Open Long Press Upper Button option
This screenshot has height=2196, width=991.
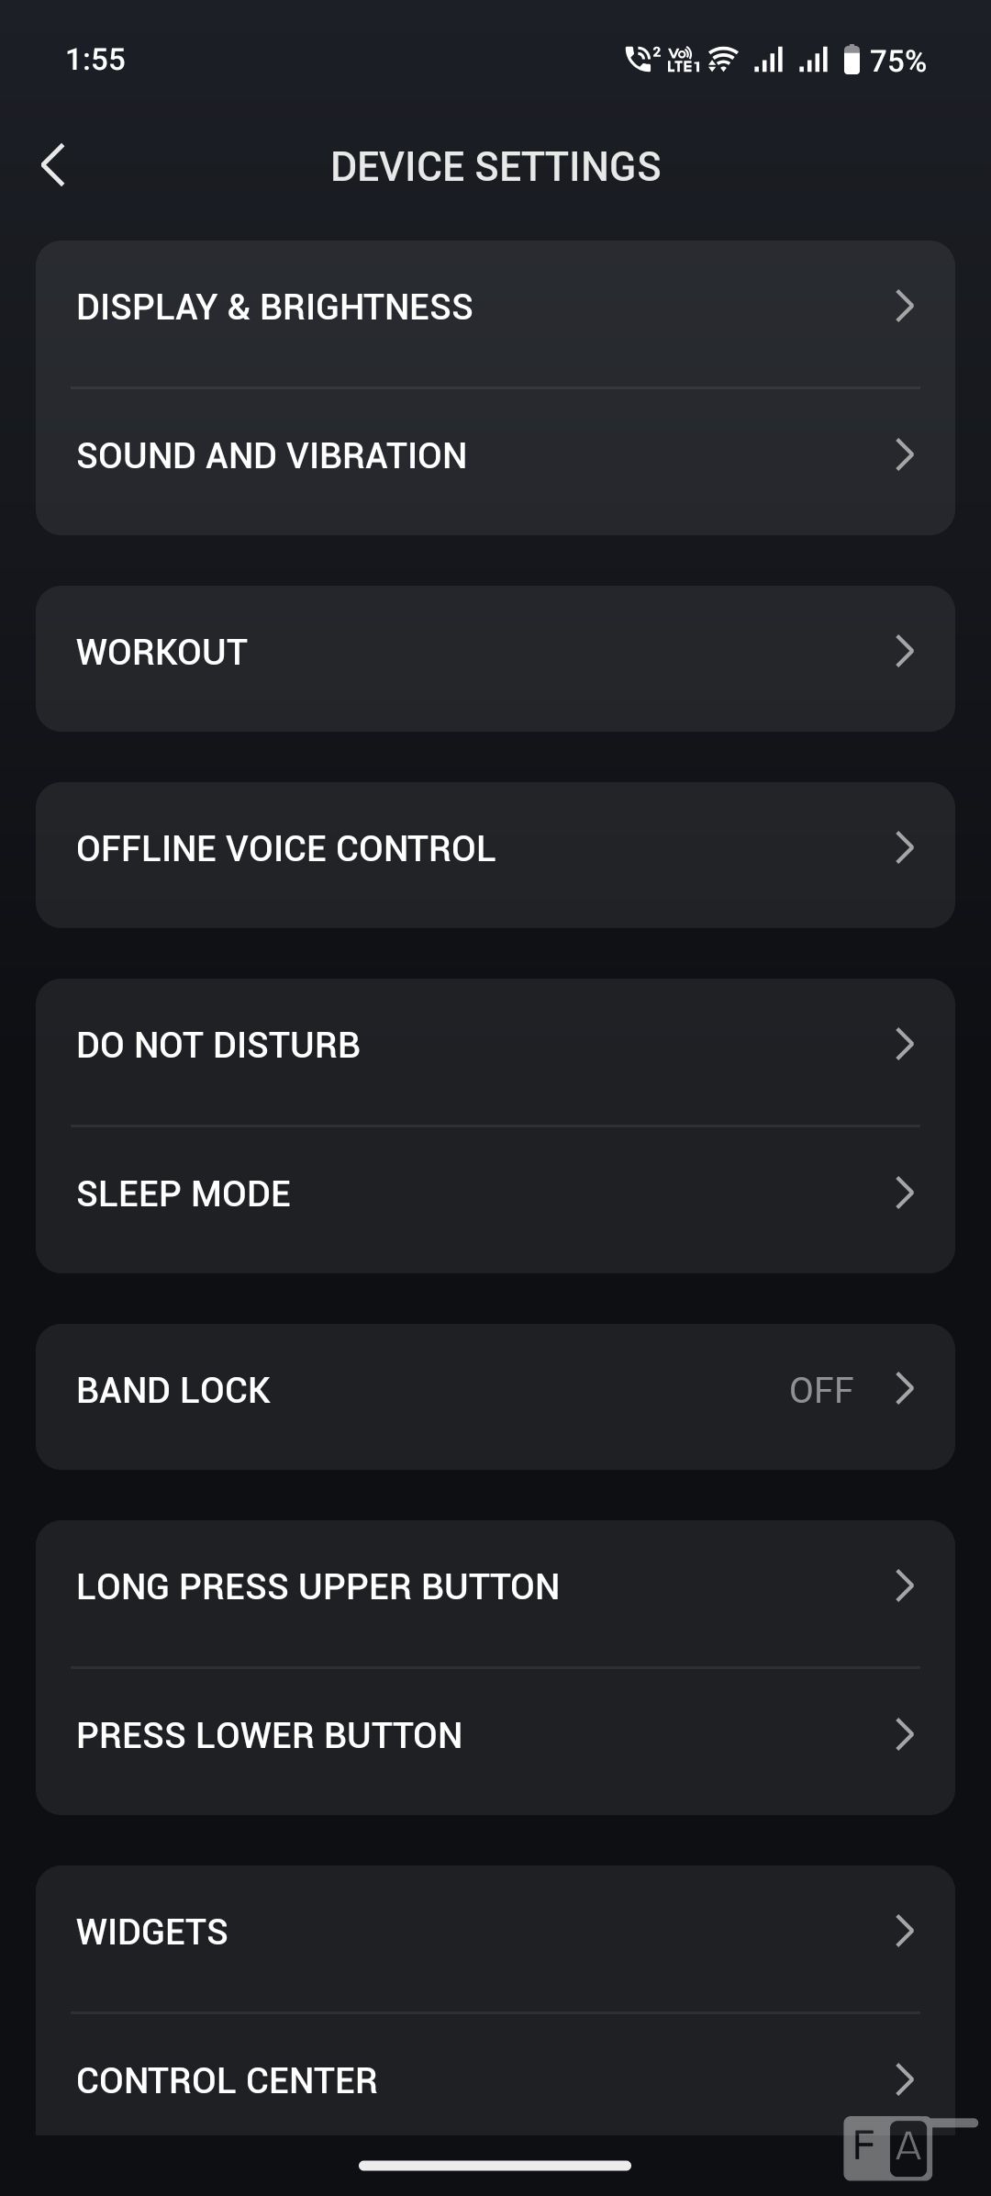click(x=317, y=1587)
